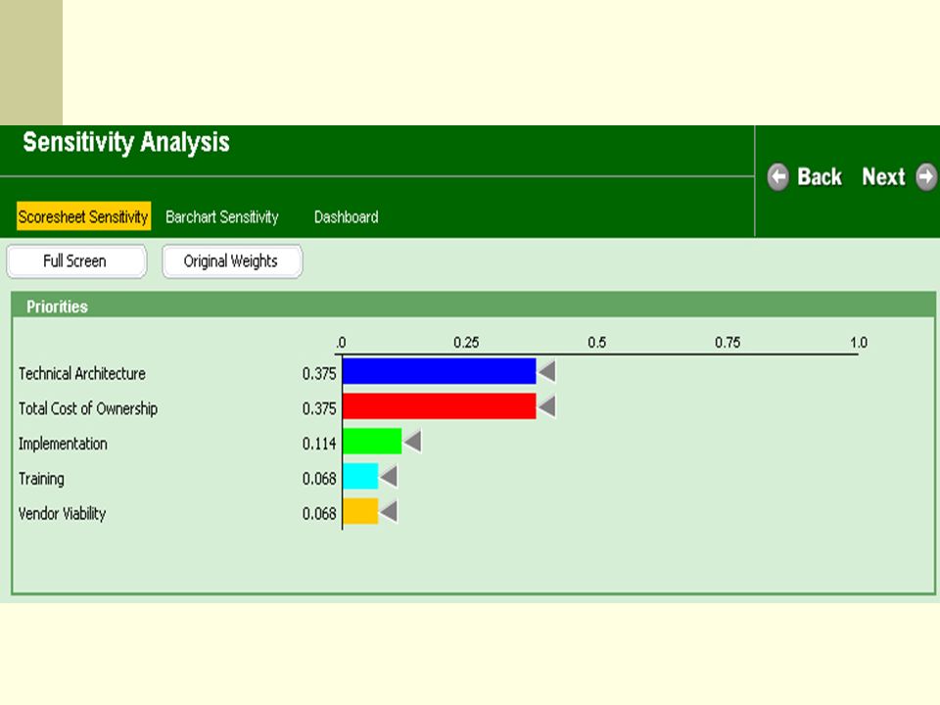Select the Scoresheet Sensitivity tab

(83, 216)
